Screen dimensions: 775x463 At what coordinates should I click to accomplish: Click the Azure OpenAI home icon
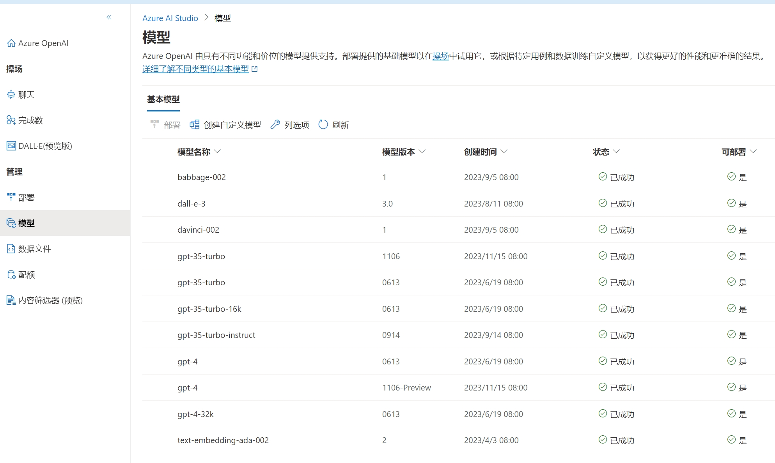coord(11,43)
